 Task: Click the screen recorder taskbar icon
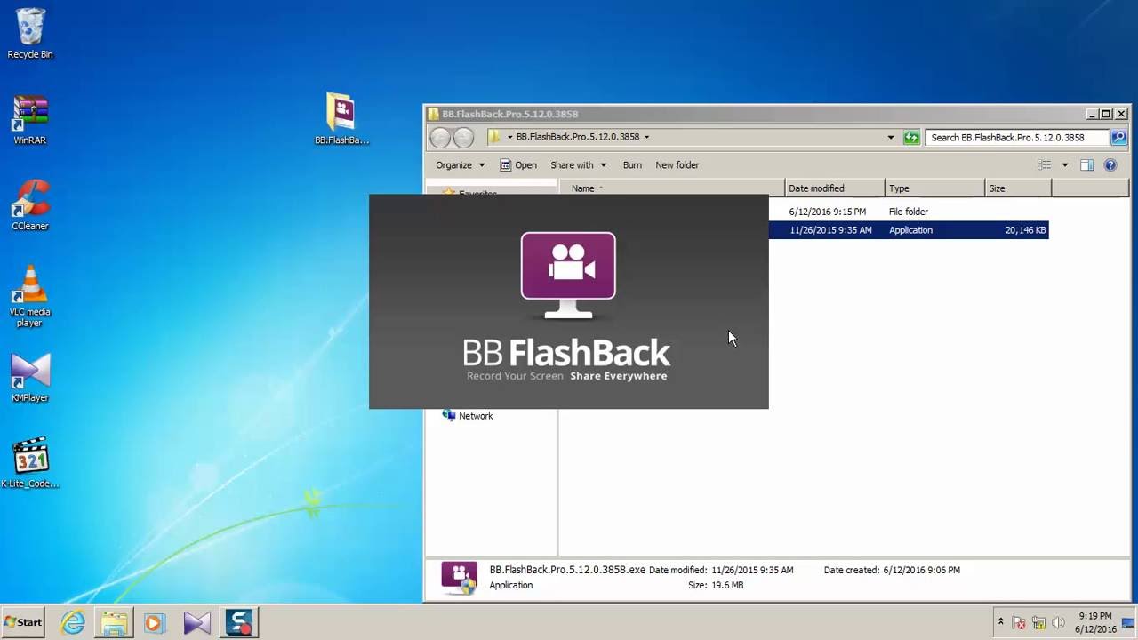(x=238, y=622)
